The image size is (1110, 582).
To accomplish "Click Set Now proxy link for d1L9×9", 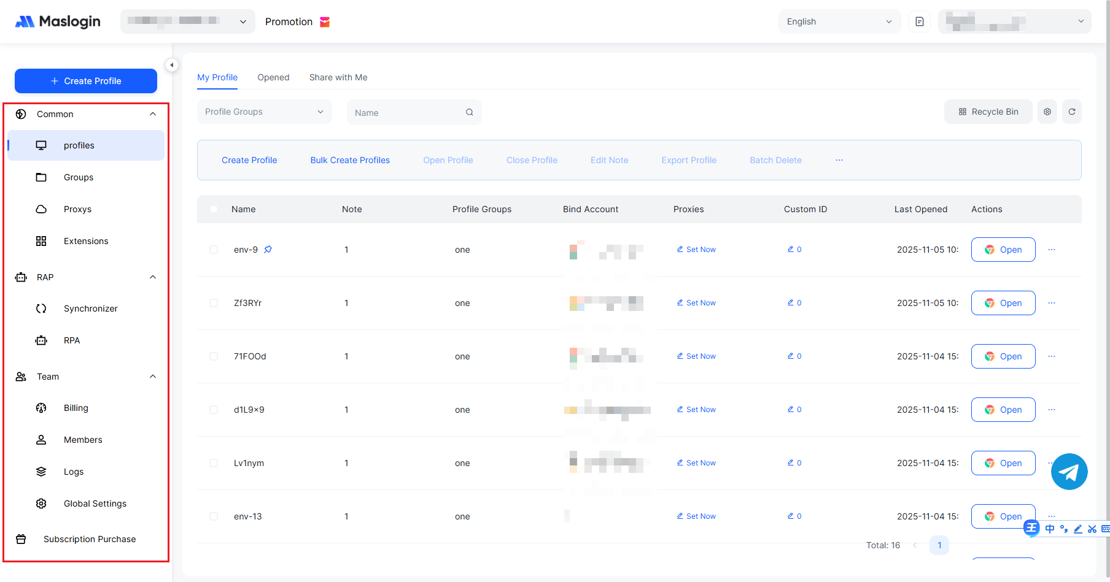I will pyautogui.click(x=696, y=410).
